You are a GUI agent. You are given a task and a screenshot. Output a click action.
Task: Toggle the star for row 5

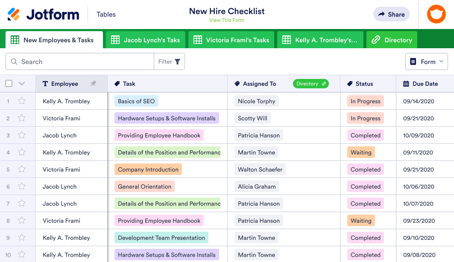pyautogui.click(x=22, y=169)
